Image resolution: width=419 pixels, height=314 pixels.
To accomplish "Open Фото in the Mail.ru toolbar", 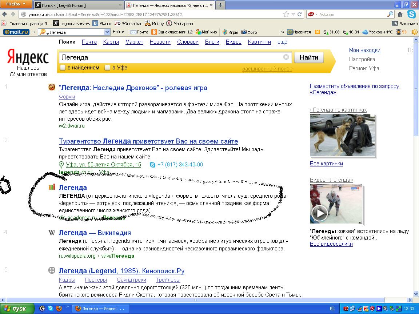I will (x=249, y=32).
